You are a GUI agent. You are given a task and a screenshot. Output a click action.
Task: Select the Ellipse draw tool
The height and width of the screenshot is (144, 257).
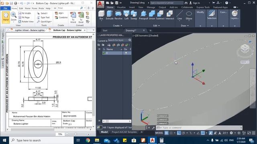[x=189, y=15]
